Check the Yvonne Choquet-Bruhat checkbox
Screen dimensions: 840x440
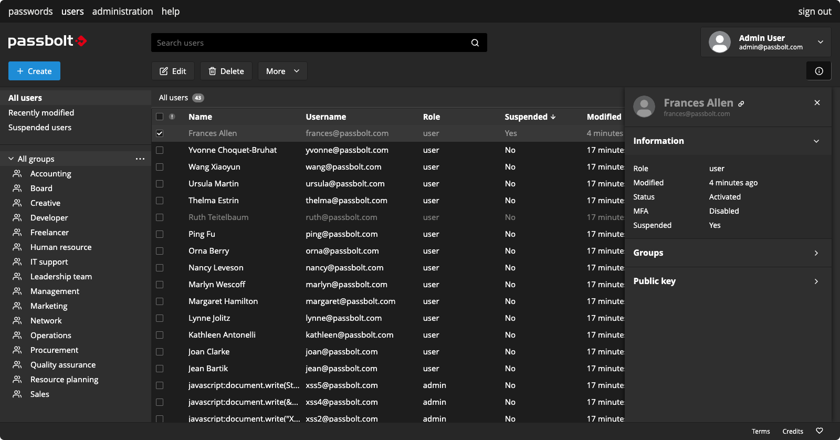[x=160, y=150]
